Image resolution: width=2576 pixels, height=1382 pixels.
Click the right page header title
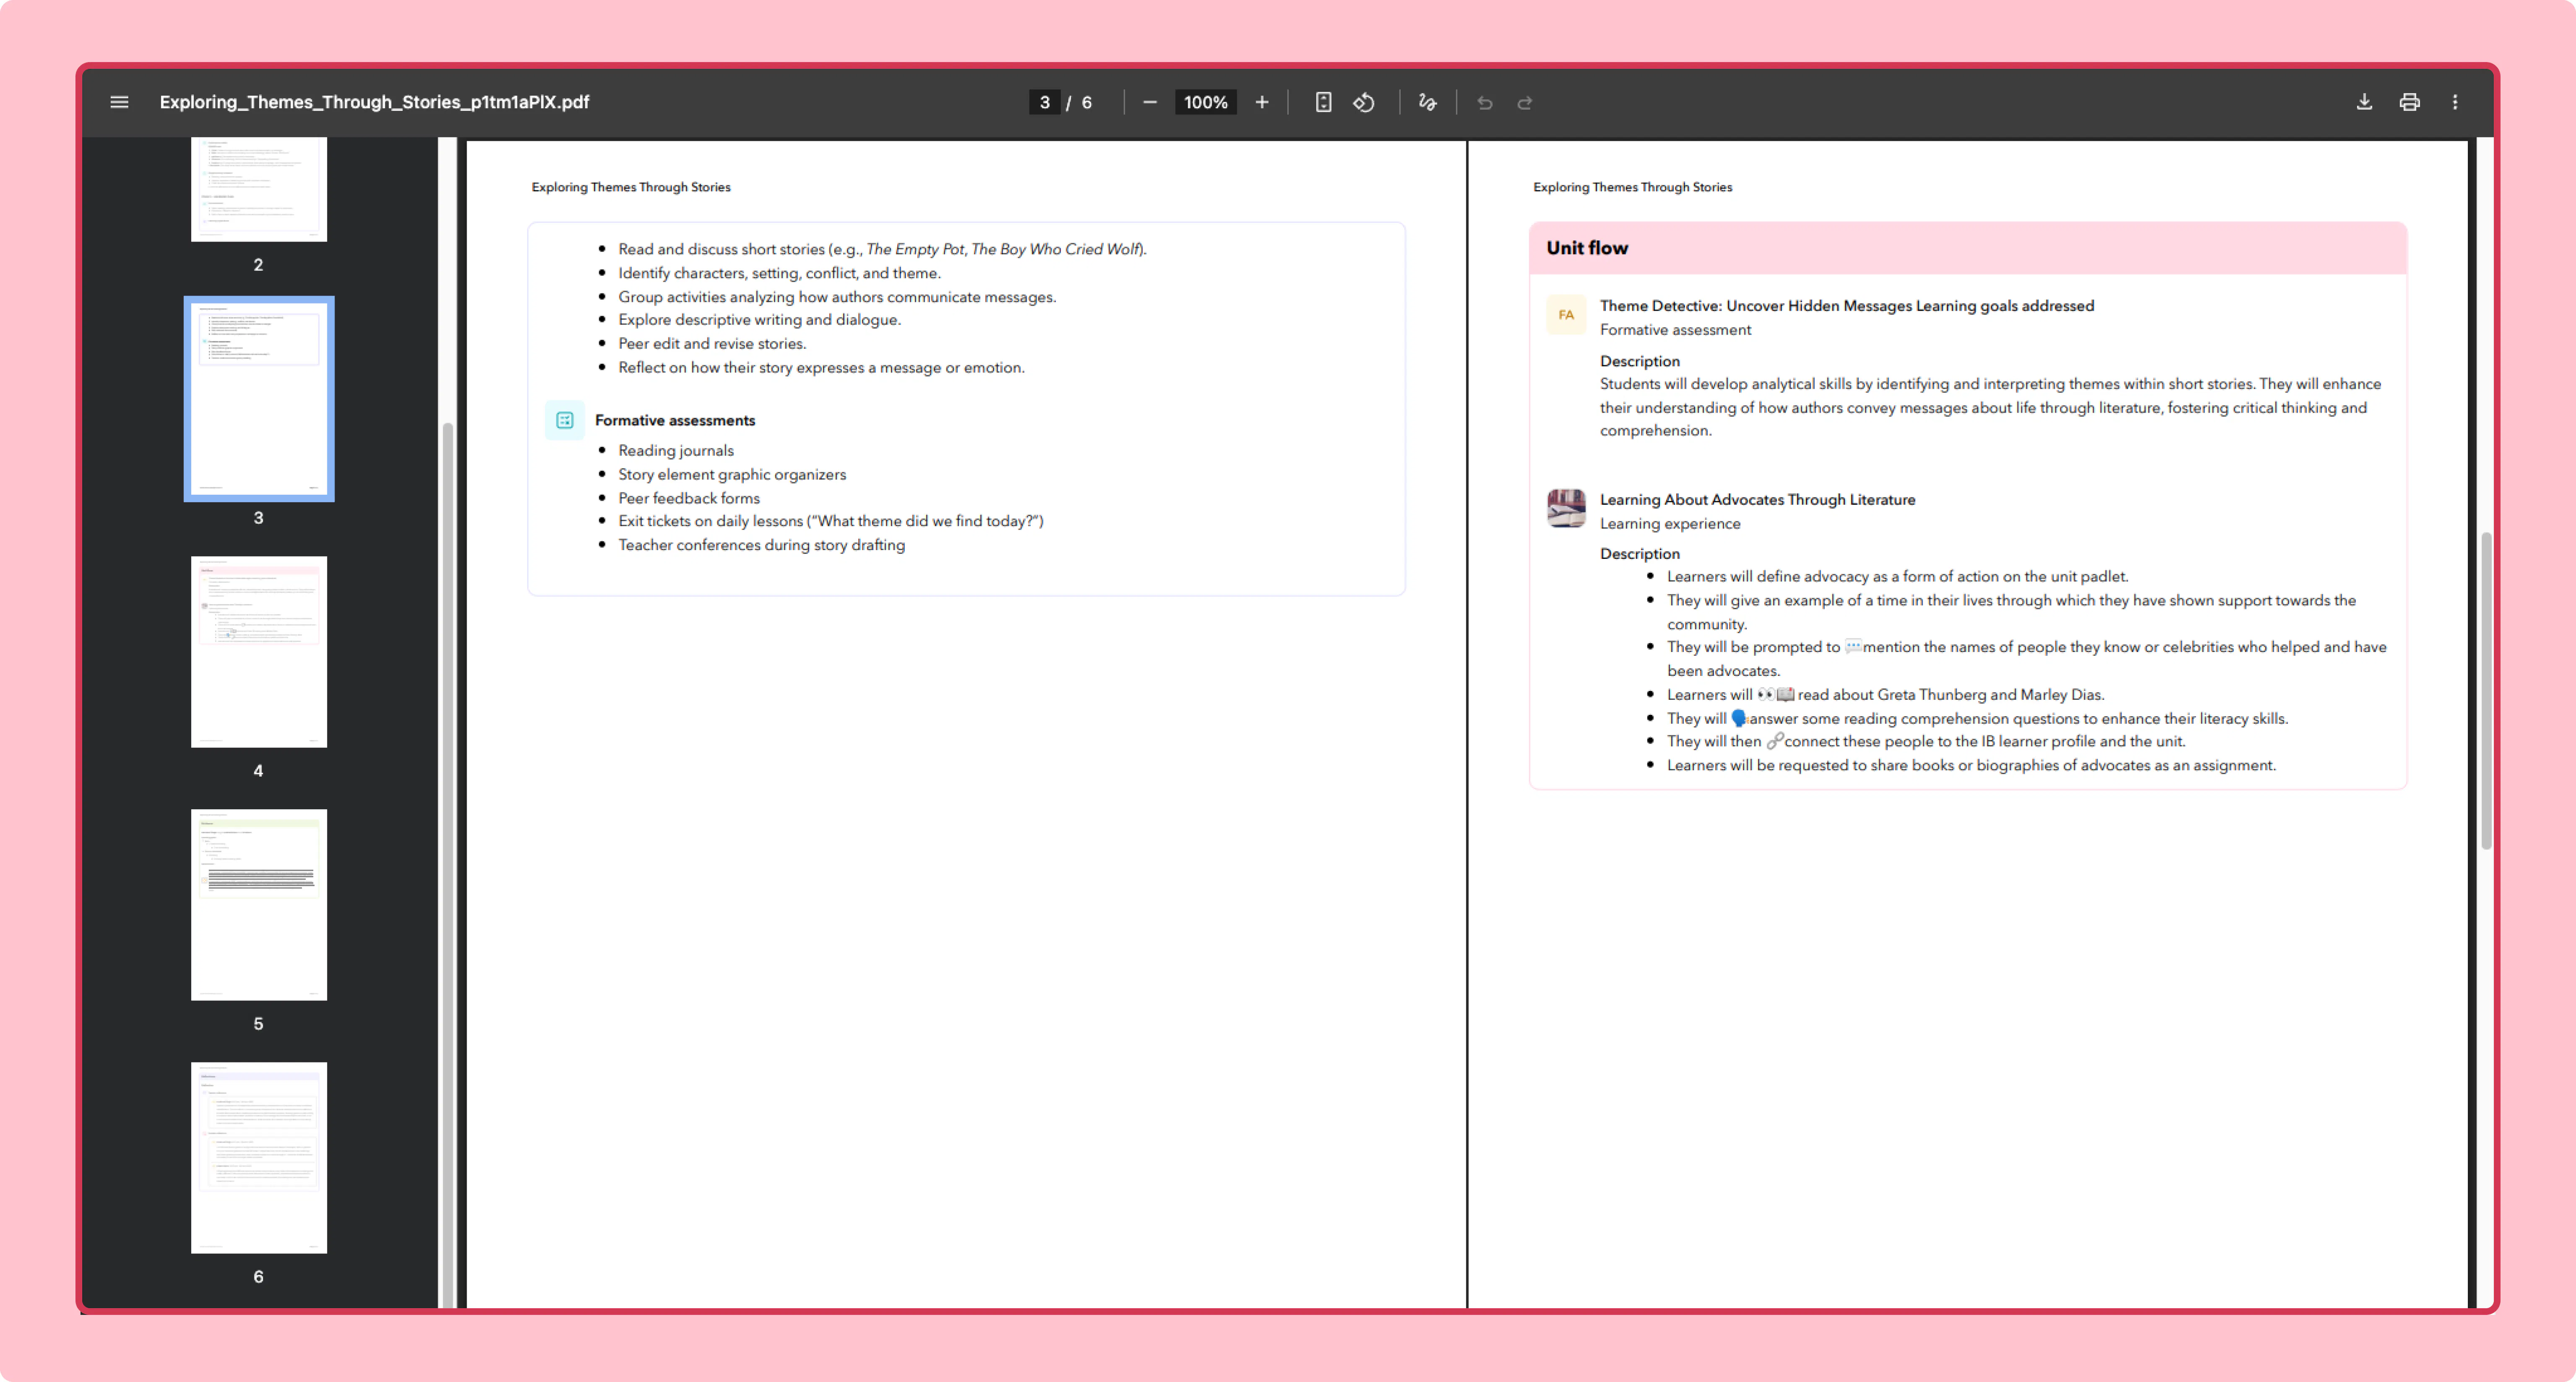[x=1633, y=187]
